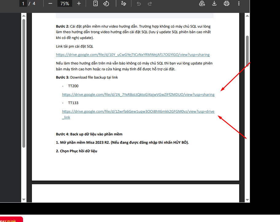Rotate the document counterclockwise
This screenshot has height=222, width=280.
click(106, 3)
